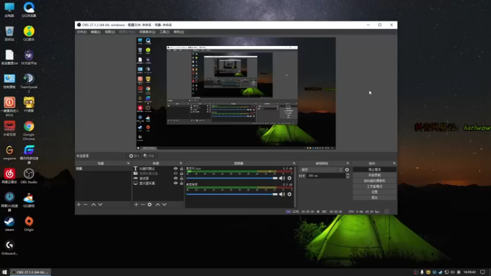Undock the Sources panel via its header icon
Image resolution: width=491 pixels, height=276 pixels.
click(x=180, y=163)
